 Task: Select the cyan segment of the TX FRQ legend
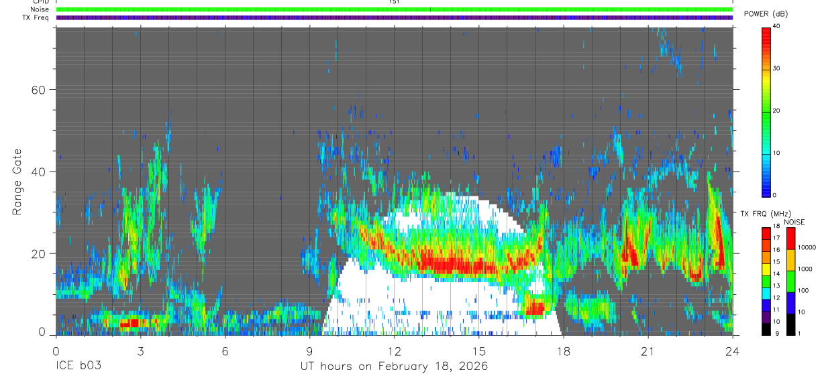point(766,293)
